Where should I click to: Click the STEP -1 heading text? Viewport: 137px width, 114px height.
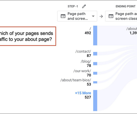73,6
